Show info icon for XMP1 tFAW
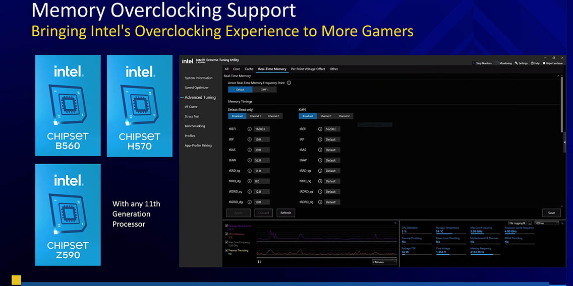 coord(320,160)
